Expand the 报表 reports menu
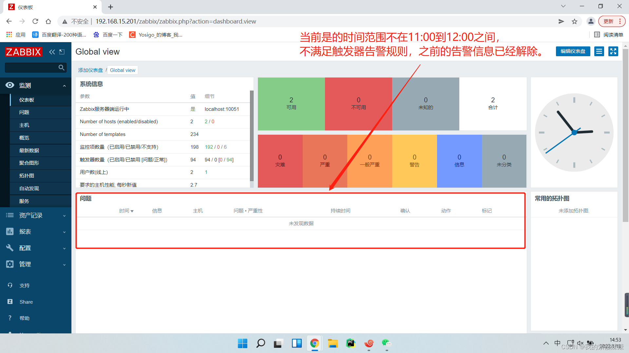The image size is (629, 353). point(36,232)
